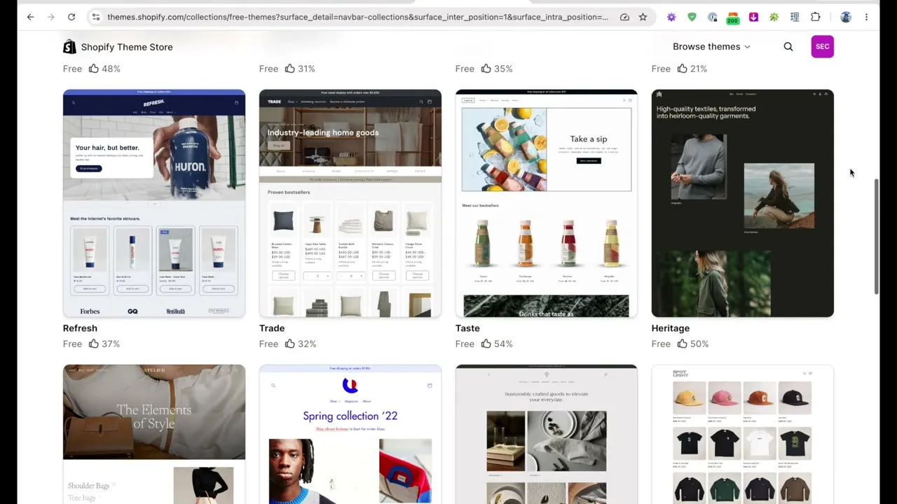Click the thumbs-up icon next to 37%
The height and width of the screenshot is (504, 897).
[x=93, y=344]
